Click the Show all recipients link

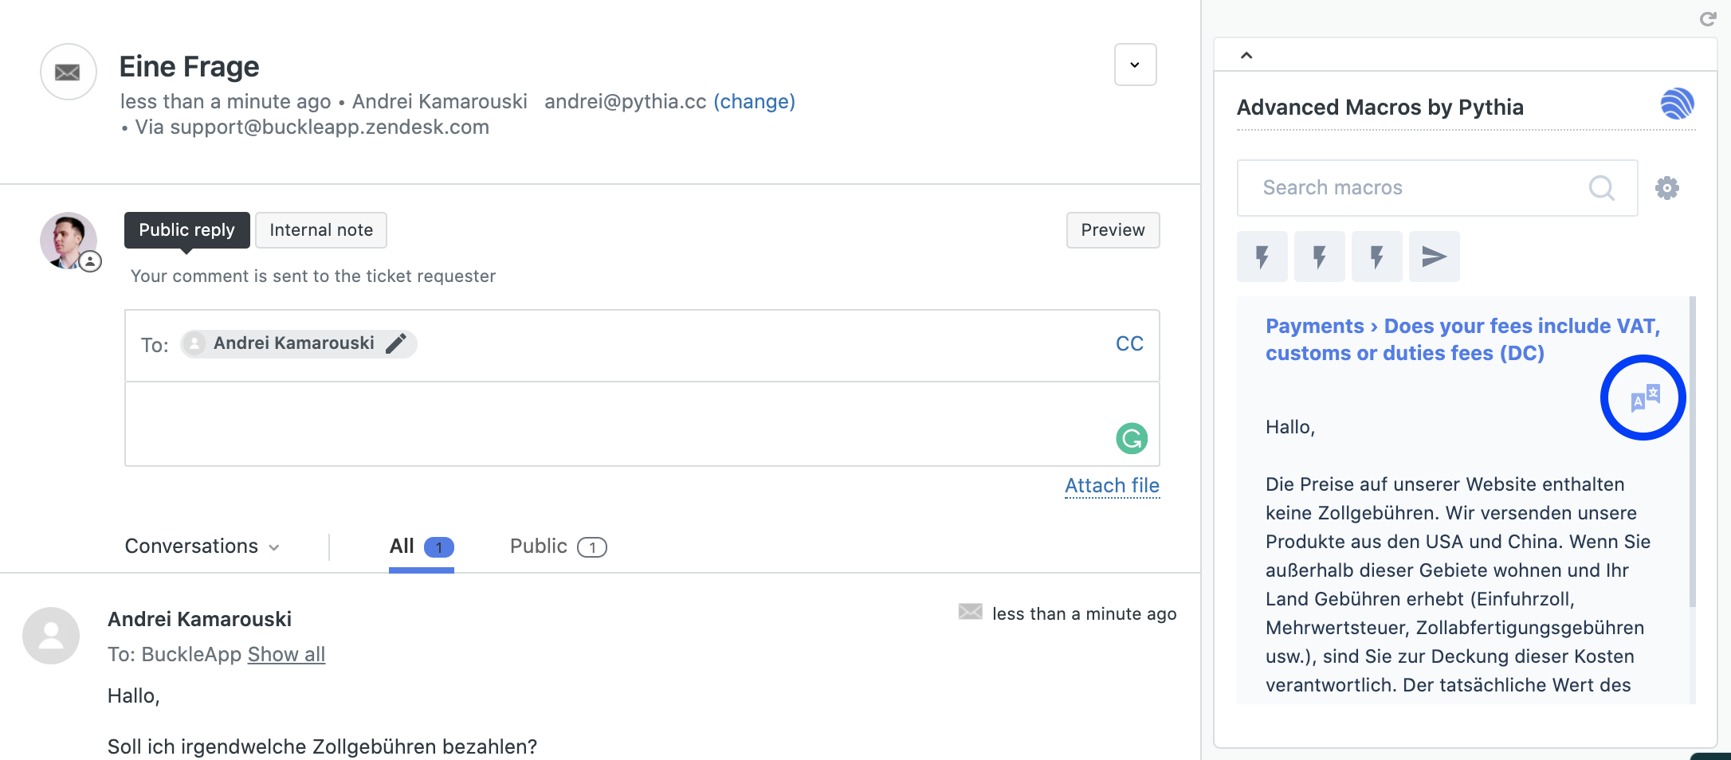tap(286, 654)
